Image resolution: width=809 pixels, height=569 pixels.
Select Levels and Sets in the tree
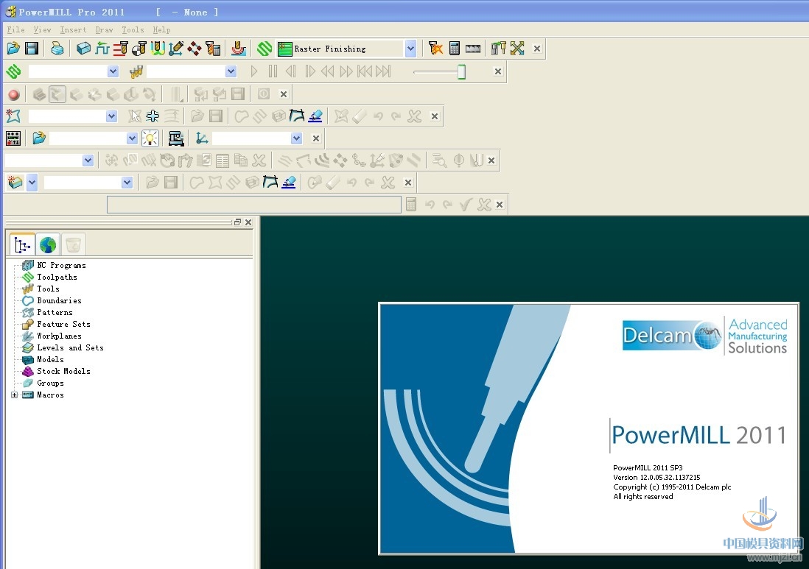(x=70, y=348)
